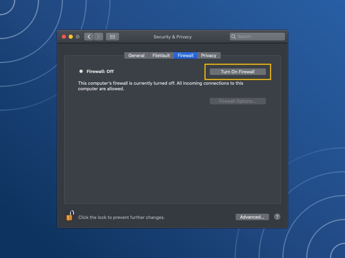The image size is (345, 258).
Task: Switch to the General tab
Action: point(136,56)
